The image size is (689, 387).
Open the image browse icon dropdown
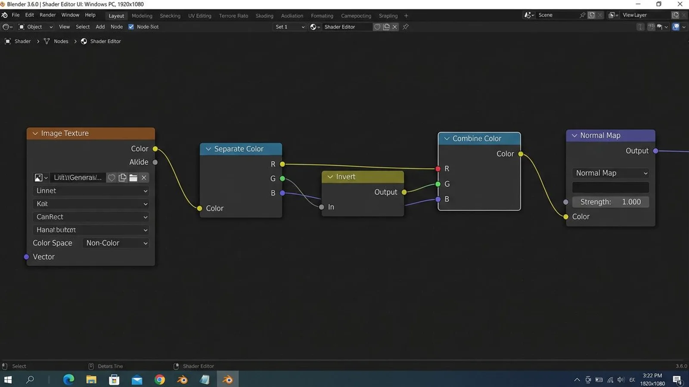pos(41,178)
